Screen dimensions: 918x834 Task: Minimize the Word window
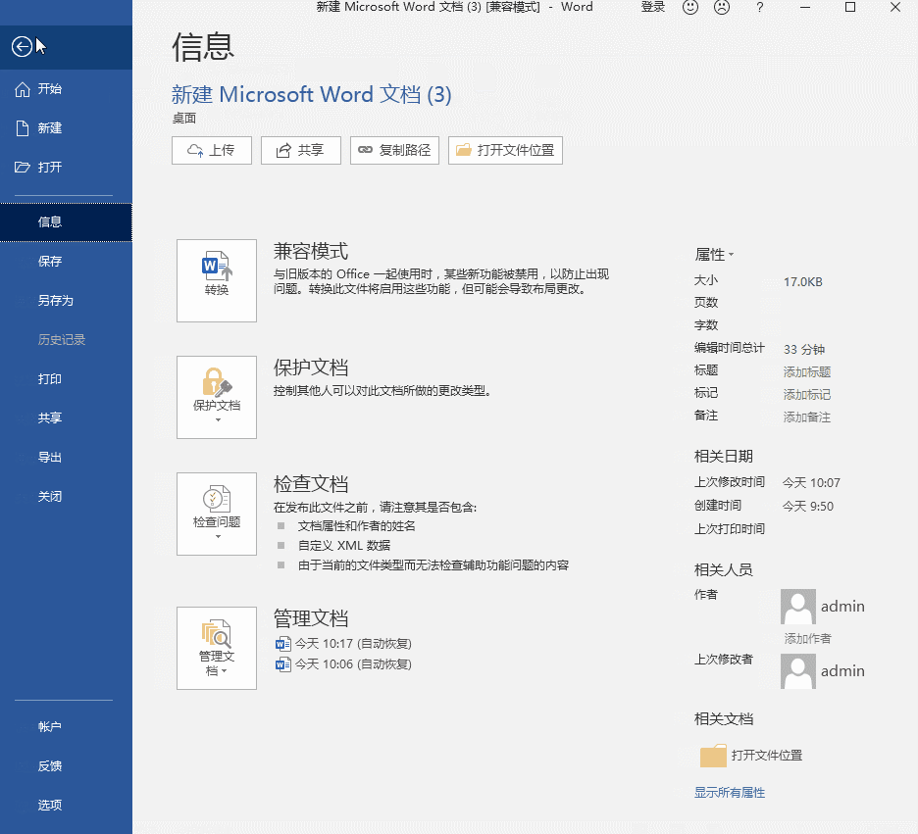click(x=805, y=7)
